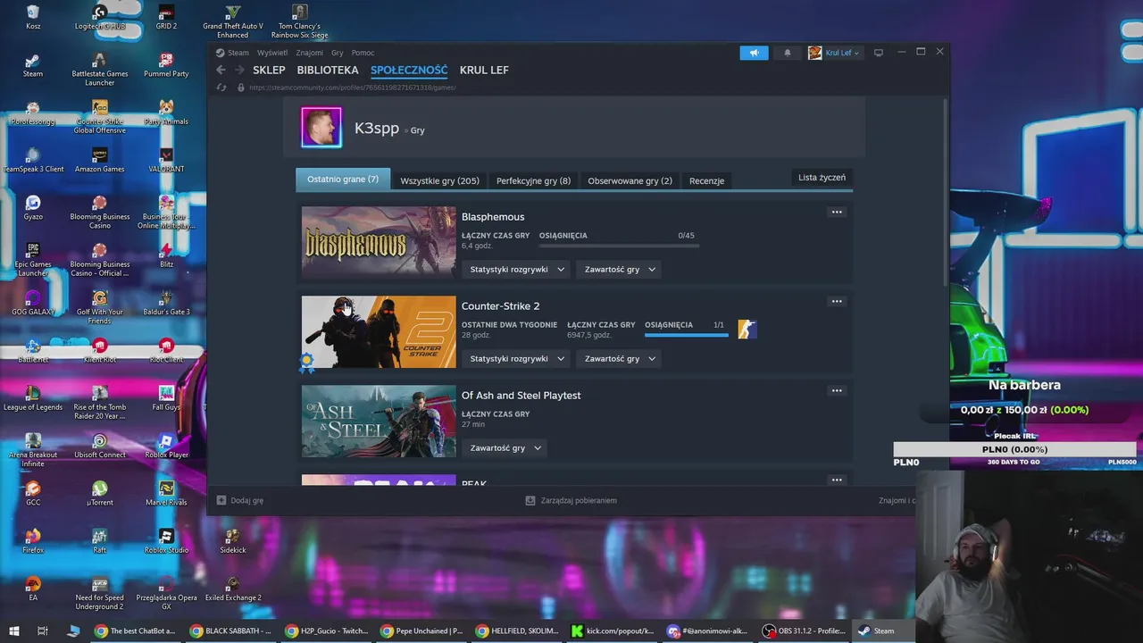
Task: Click Dodaj grę at bottom of Steam
Action: point(239,501)
